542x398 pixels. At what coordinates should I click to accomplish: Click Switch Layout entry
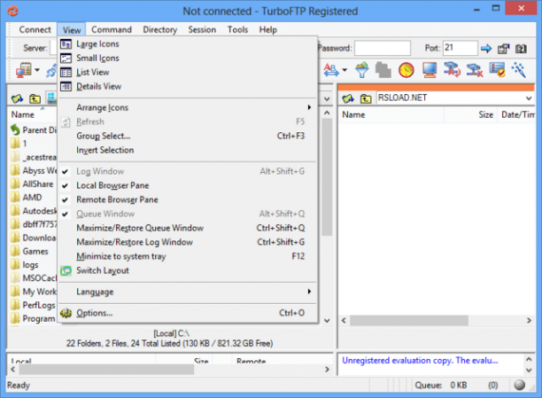[188, 270]
